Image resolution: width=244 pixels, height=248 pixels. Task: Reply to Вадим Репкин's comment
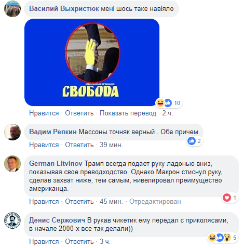coord(79,145)
